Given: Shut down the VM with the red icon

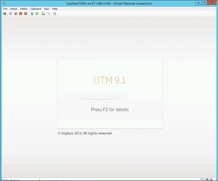Looking at the screenshot, I should [21, 14].
